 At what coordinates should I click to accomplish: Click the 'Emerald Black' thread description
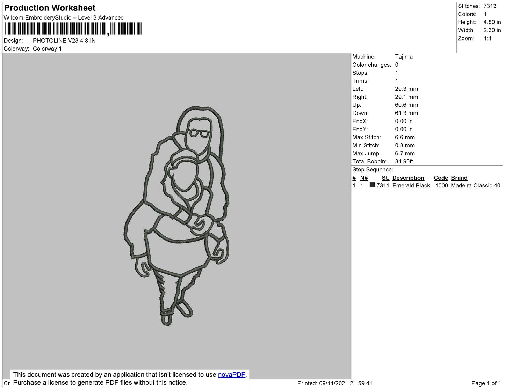click(411, 185)
